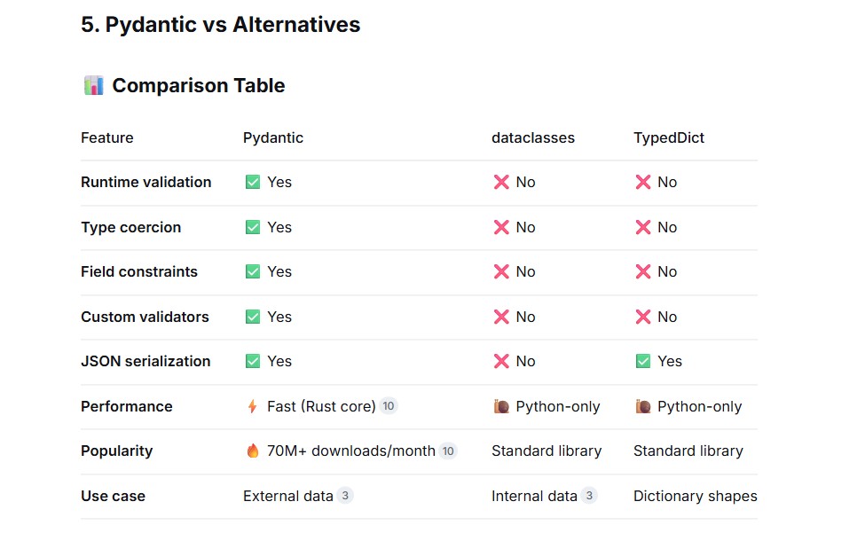865x533 pixels.
Task: Click the red X in TypedDict Type coercion cell
Action: pos(642,227)
